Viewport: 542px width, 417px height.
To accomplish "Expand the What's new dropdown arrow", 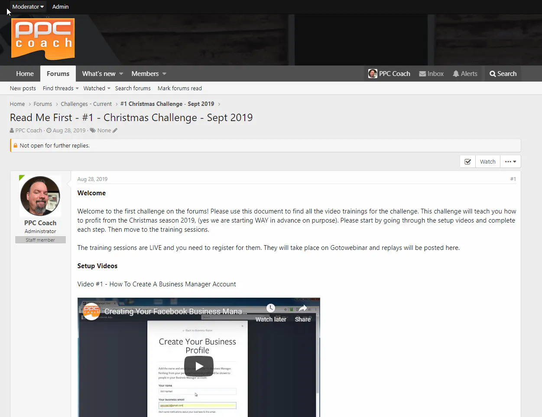I will pos(121,74).
